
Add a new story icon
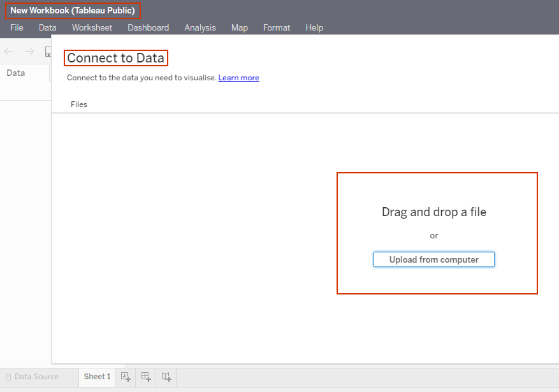click(166, 377)
